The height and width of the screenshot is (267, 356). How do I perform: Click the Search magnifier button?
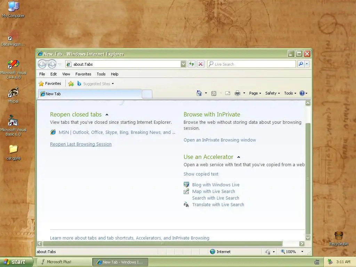point(301,64)
